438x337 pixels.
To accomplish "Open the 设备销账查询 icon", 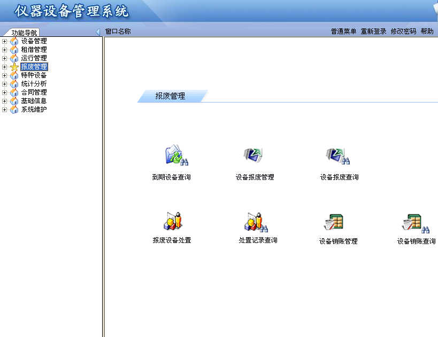I will click(416, 224).
